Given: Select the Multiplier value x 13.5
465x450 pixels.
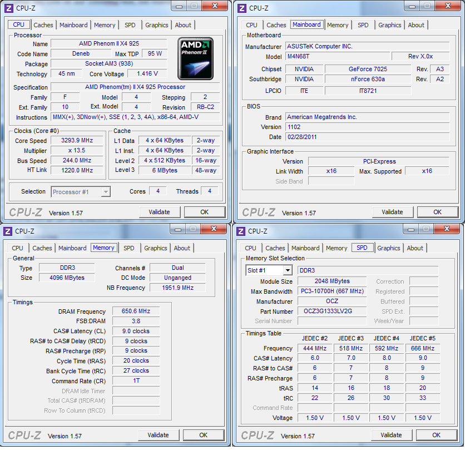Looking at the screenshot, I should point(77,150).
